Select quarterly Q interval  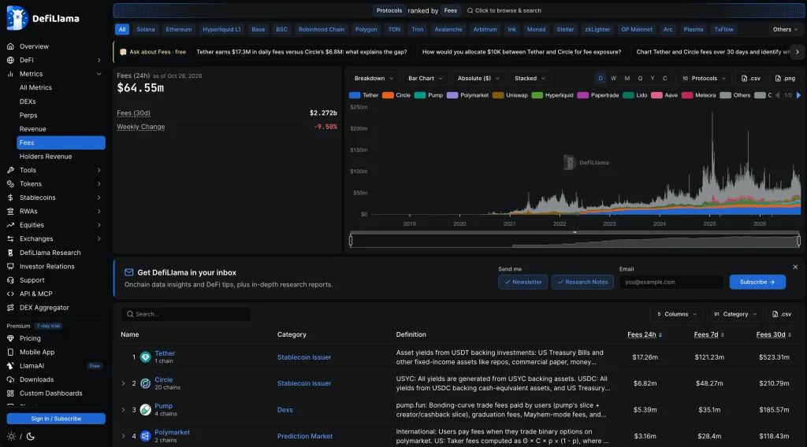click(640, 78)
